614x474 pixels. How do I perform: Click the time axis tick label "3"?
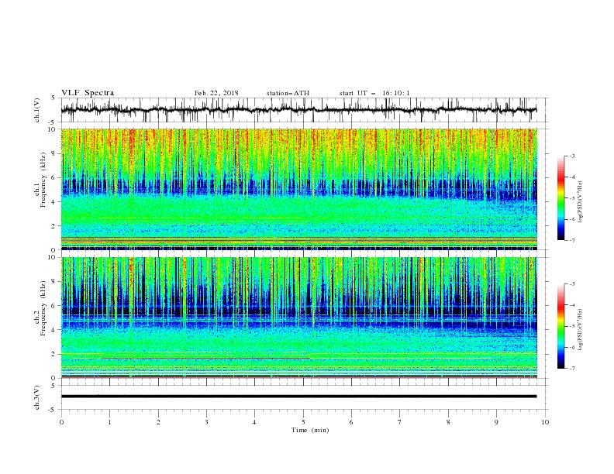click(x=206, y=422)
